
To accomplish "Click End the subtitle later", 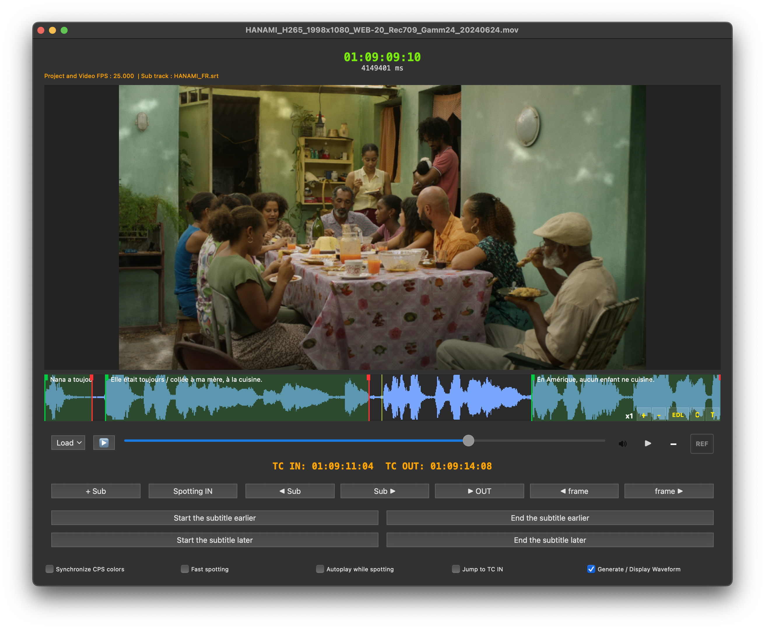I will [550, 540].
